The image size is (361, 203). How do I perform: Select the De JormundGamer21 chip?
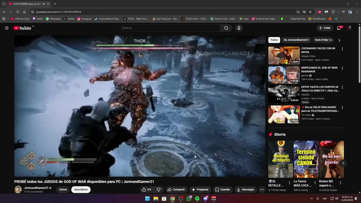[x=296, y=40]
